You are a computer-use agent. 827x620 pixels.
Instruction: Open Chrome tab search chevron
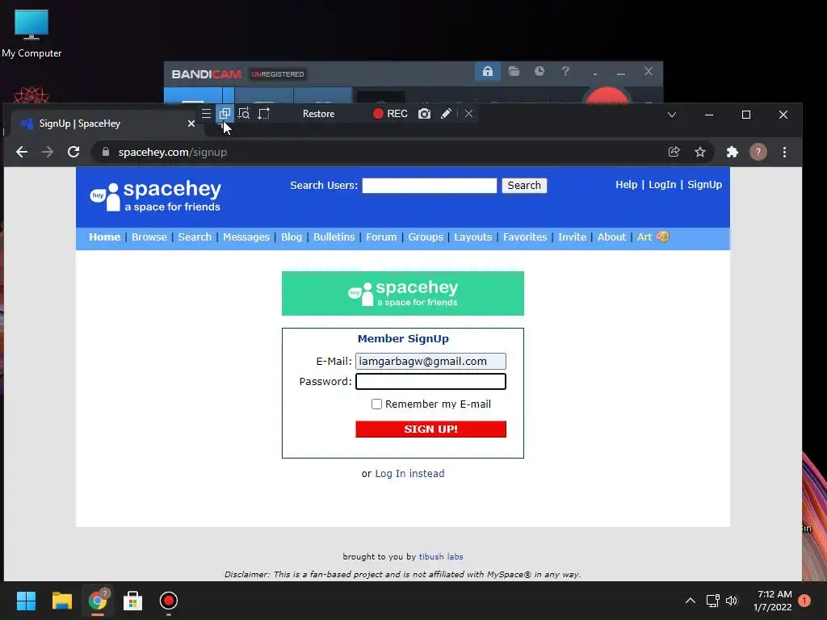(x=671, y=115)
